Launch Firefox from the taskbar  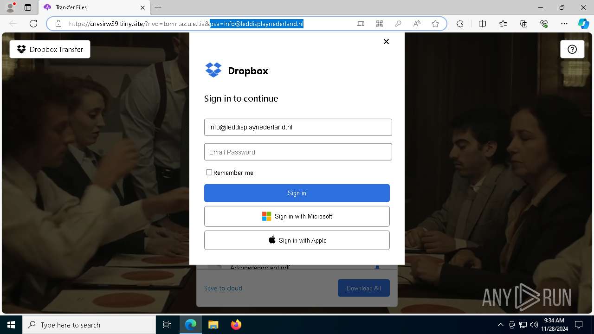pyautogui.click(x=236, y=325)
